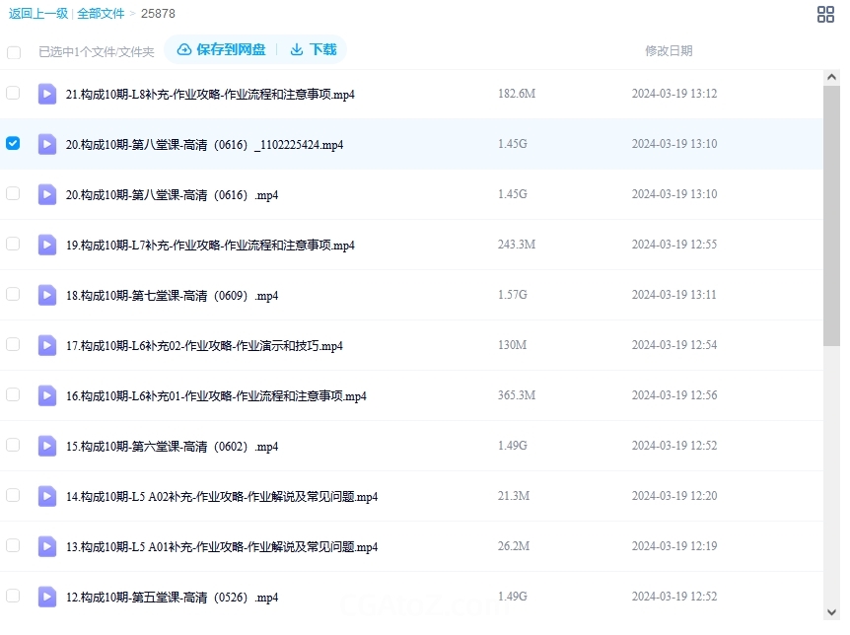Click video icon of 17.构成10期-L6补充02 file
Viewport: 850px width, 635px height.
coord(47,345)
